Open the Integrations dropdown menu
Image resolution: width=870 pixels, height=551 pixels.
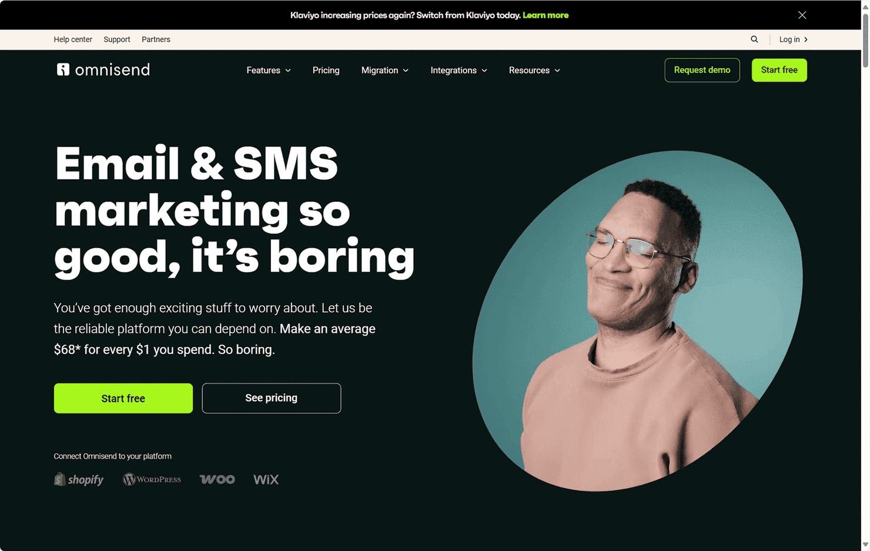(x=459, y=70)
